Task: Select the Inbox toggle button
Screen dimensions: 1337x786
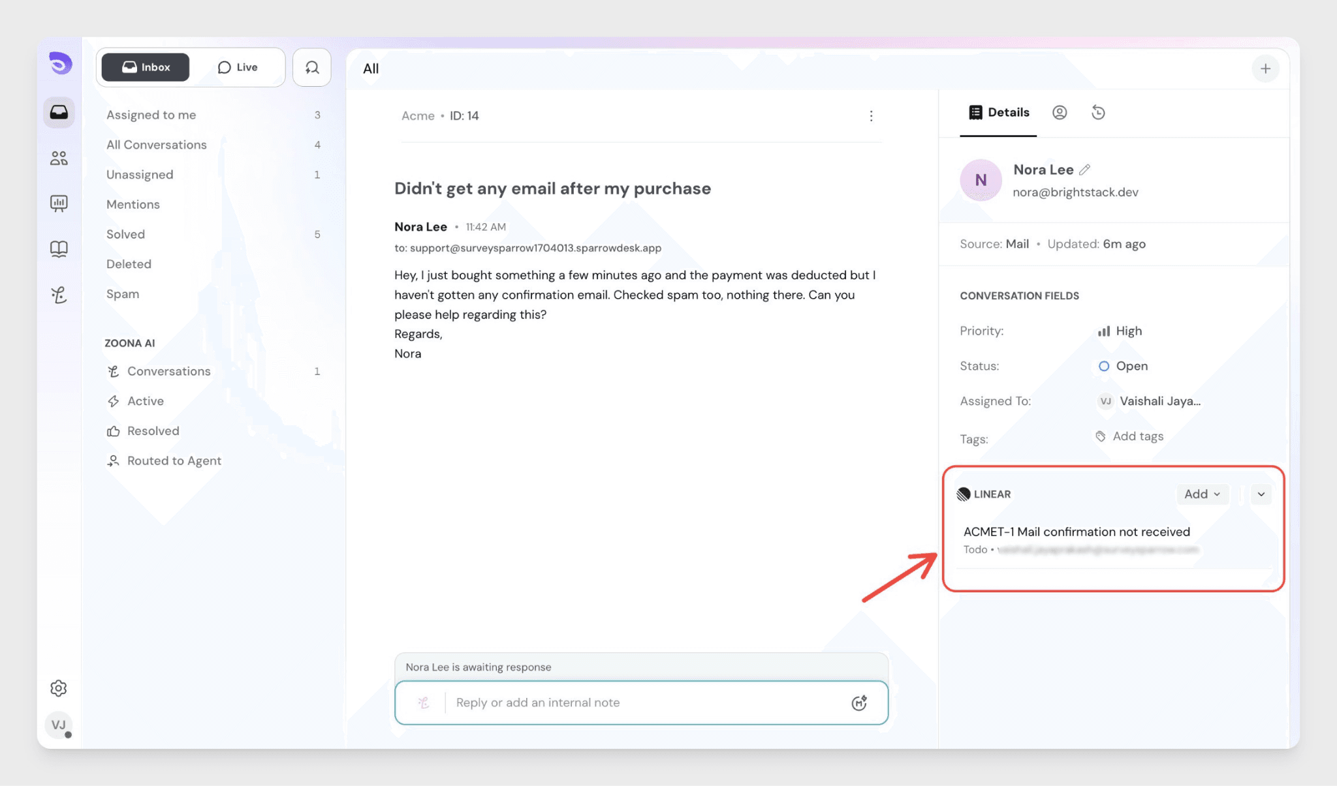Action: pyautogui.click(x=146, y=67)
